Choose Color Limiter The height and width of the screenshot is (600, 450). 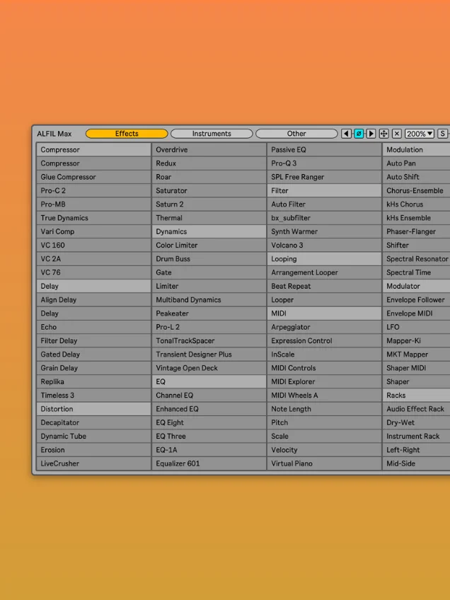209,246
